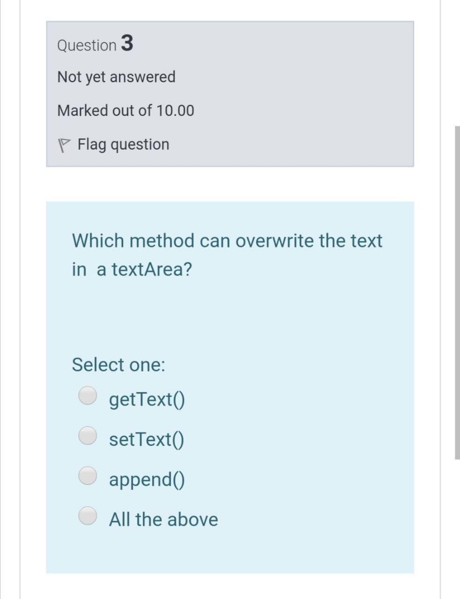Click the setText() answer label

[146, 439]
